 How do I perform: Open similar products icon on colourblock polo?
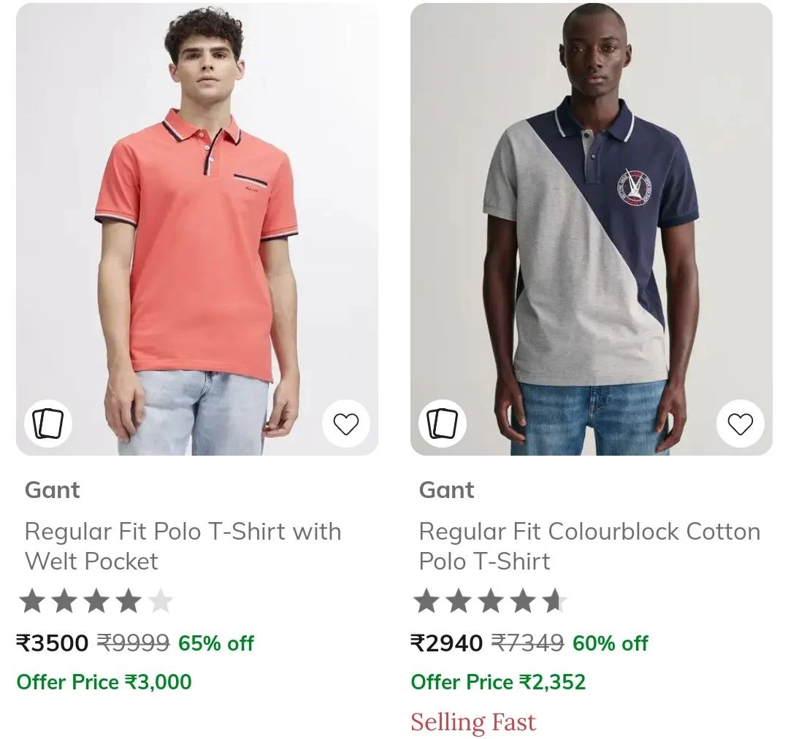[443, 424]
